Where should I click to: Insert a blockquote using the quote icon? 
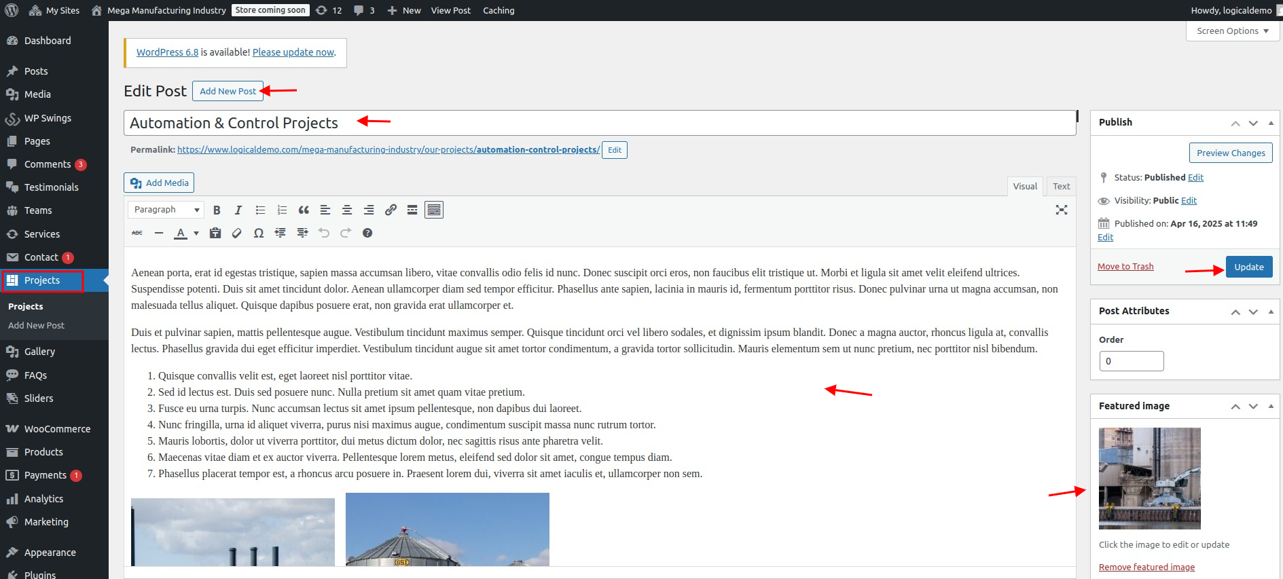click(x=304, y=210)
